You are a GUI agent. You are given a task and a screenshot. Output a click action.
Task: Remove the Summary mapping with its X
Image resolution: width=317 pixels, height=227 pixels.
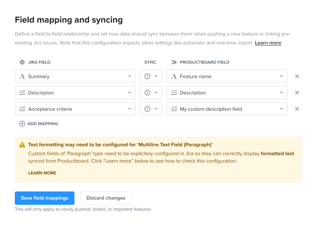pos(297,76)
